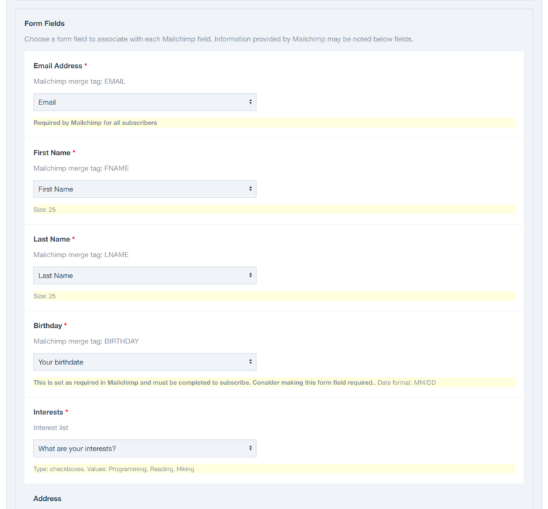The width and height of the screenshot is (548, 509).
Task: Expand the First Name form field dropdown
Action: pos(145,189)
